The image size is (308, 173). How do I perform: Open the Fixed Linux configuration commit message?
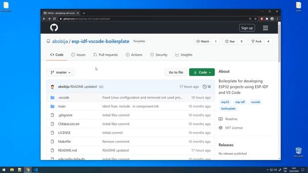click(x=142, y=98)
